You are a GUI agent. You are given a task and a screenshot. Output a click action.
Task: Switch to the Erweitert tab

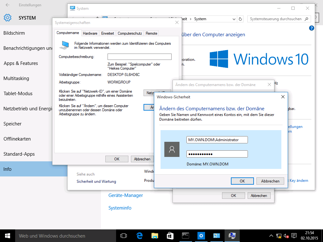coord(108,33)
